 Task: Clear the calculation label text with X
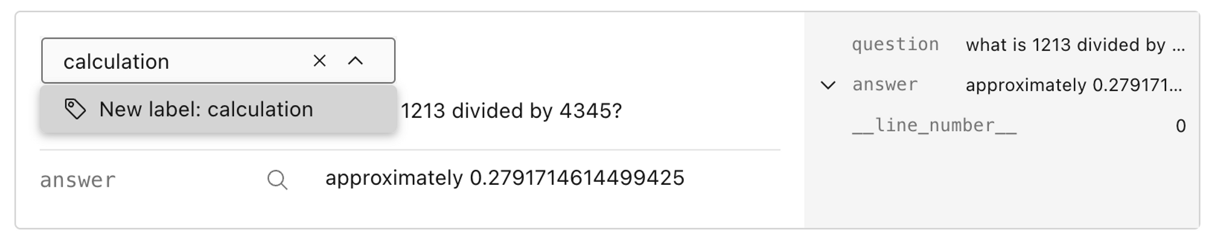tap(319, 60)
